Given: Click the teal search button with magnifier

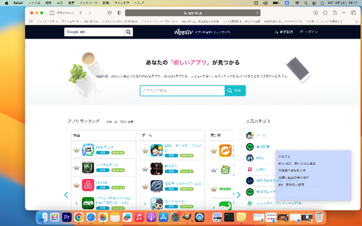Looking at the screenshot, I should tap(235, 90).
